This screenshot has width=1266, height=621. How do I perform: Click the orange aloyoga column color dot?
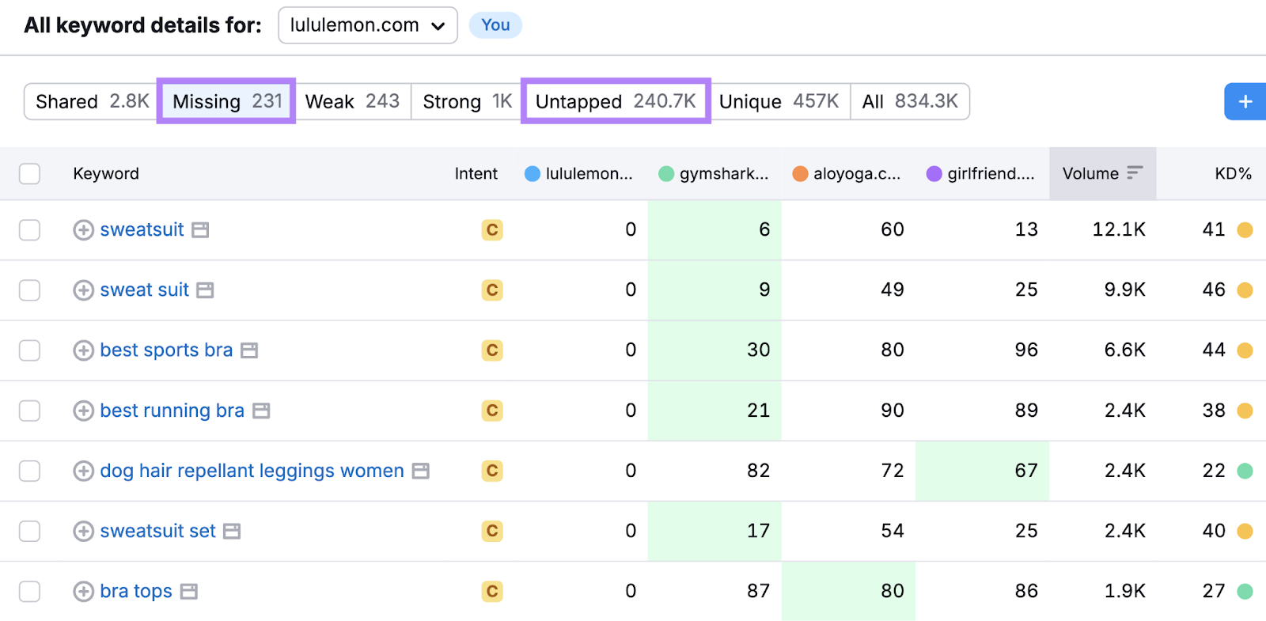click(x=800, y=173)
